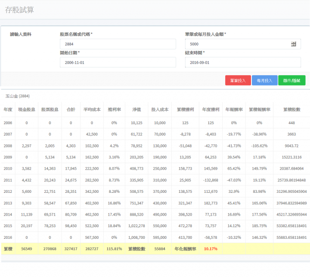Click the red 10.17% annualized return value
Screen dimensions: 310x277
[x=211, y=249]
